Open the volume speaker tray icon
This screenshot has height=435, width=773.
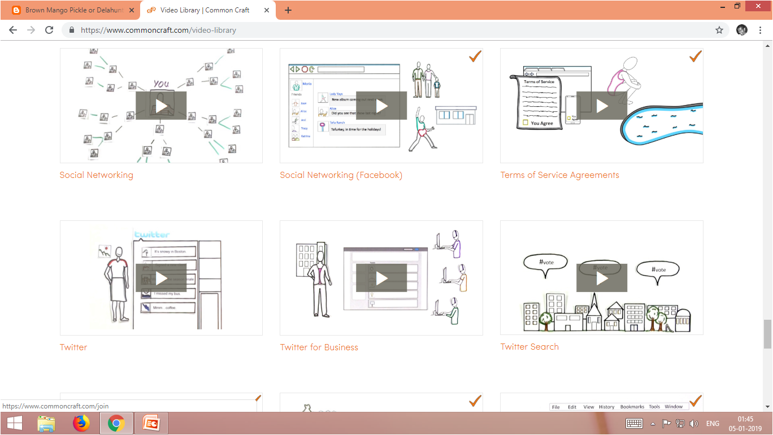click(694, 423)
